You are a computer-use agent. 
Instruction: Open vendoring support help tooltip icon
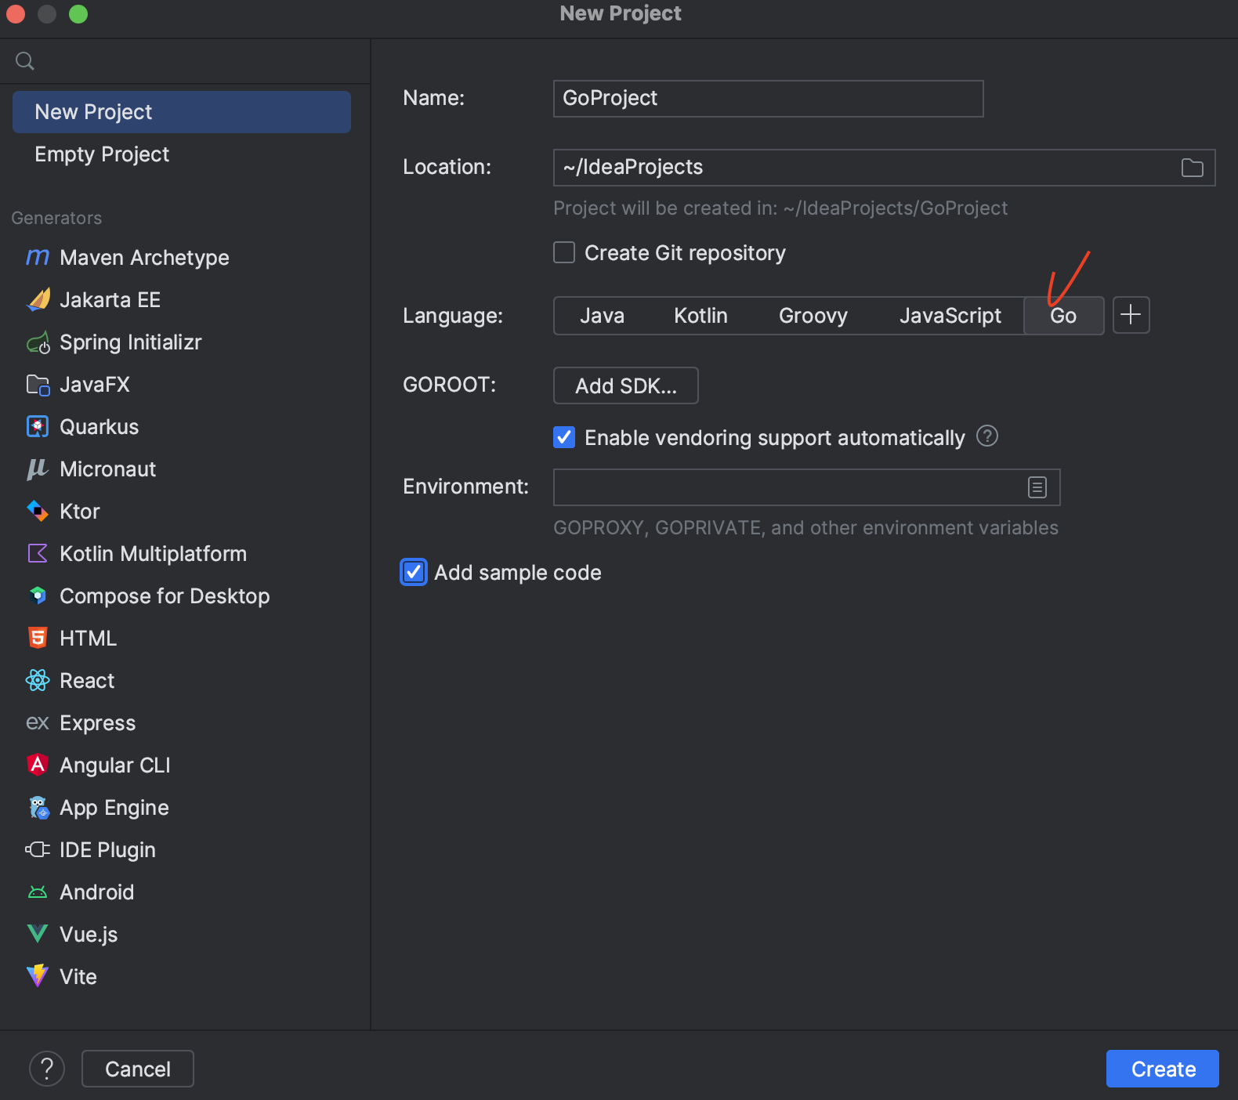987,436
